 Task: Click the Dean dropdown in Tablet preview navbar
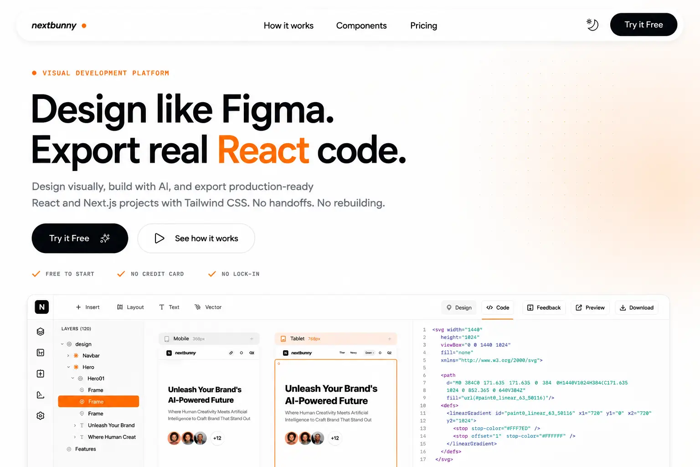tap(369, 353)
